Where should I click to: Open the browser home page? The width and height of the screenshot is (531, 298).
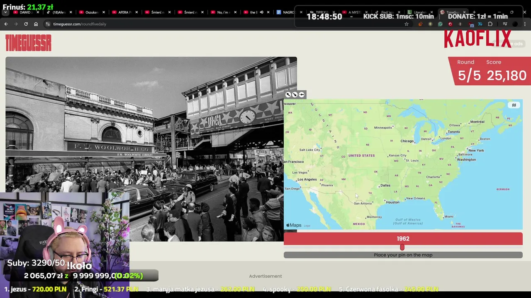[x=36, y=24]
